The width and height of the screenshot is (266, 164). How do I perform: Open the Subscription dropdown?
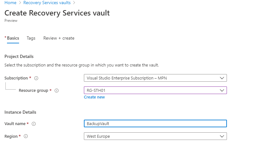click(155, 78)
